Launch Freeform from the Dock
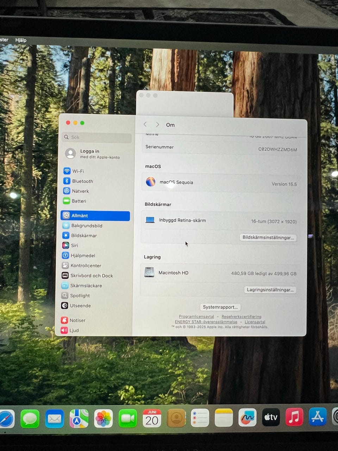Screen dimensions: 338x451 coord(248,418)
